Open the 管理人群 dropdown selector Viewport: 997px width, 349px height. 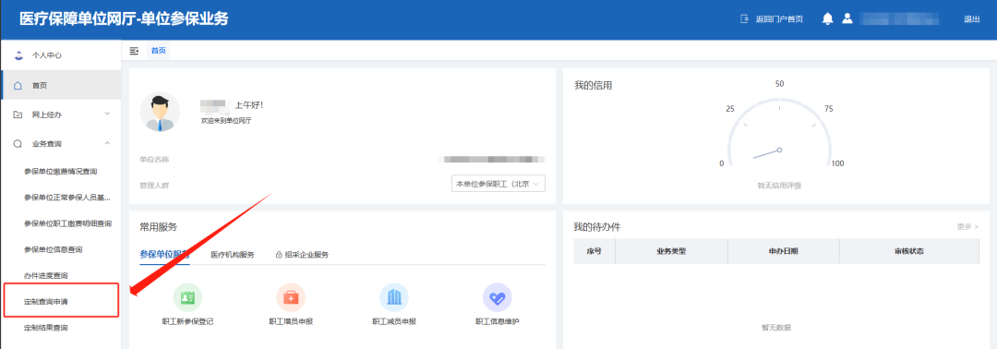[x=498, y=184]
